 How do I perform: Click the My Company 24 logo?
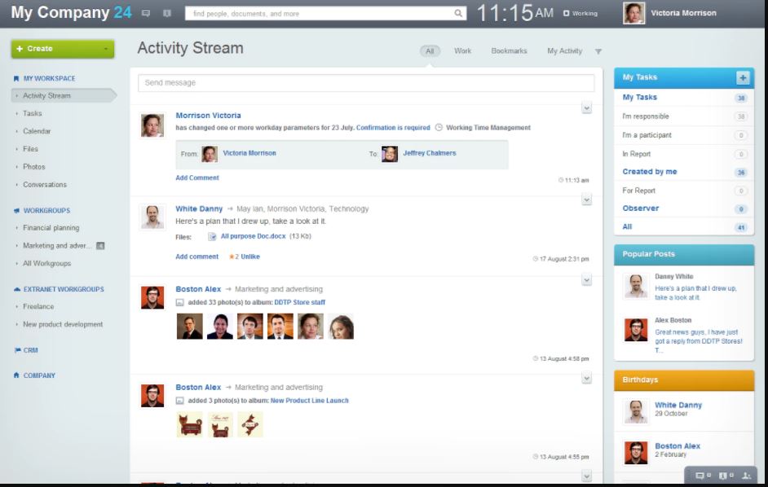tap(71, 13)
